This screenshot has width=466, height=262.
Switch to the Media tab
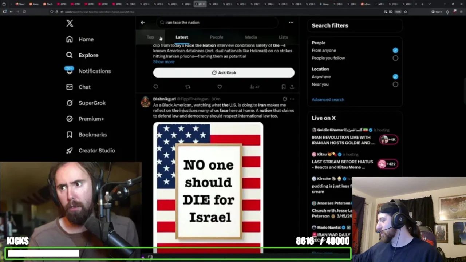pos(251,37)
